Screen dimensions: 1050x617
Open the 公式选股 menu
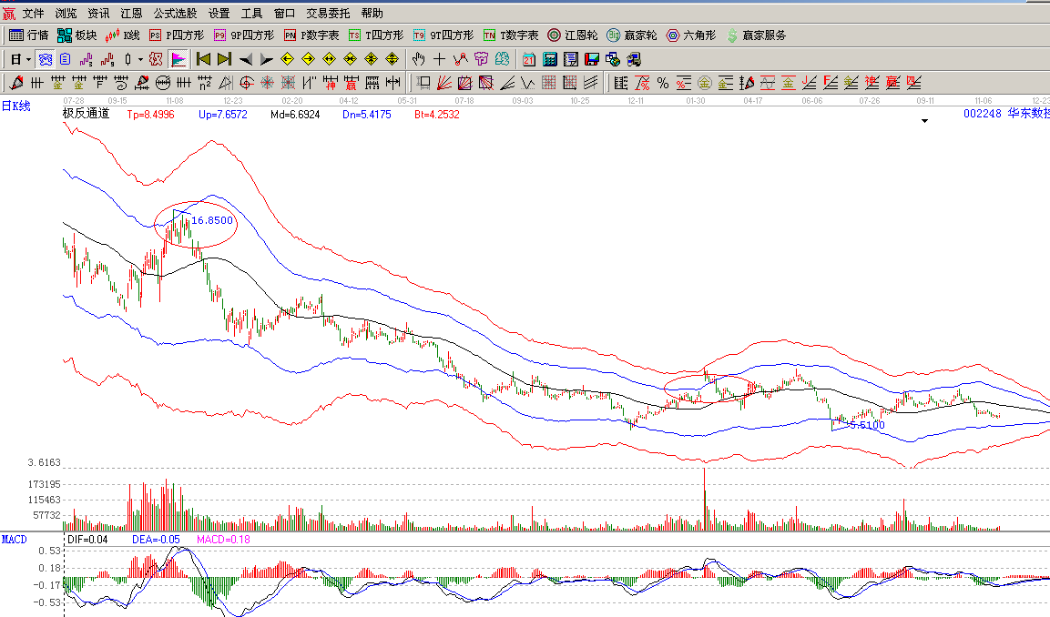click(x=175, y=14)
